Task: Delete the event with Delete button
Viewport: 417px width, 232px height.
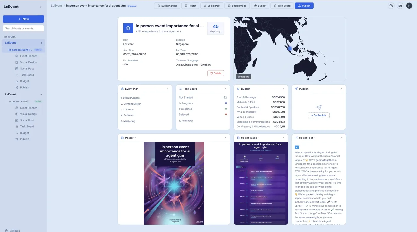Action: coord(215,73)
